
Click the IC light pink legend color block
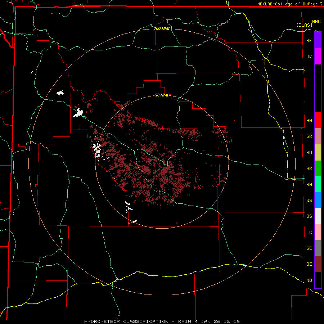(x=318, y=232)
